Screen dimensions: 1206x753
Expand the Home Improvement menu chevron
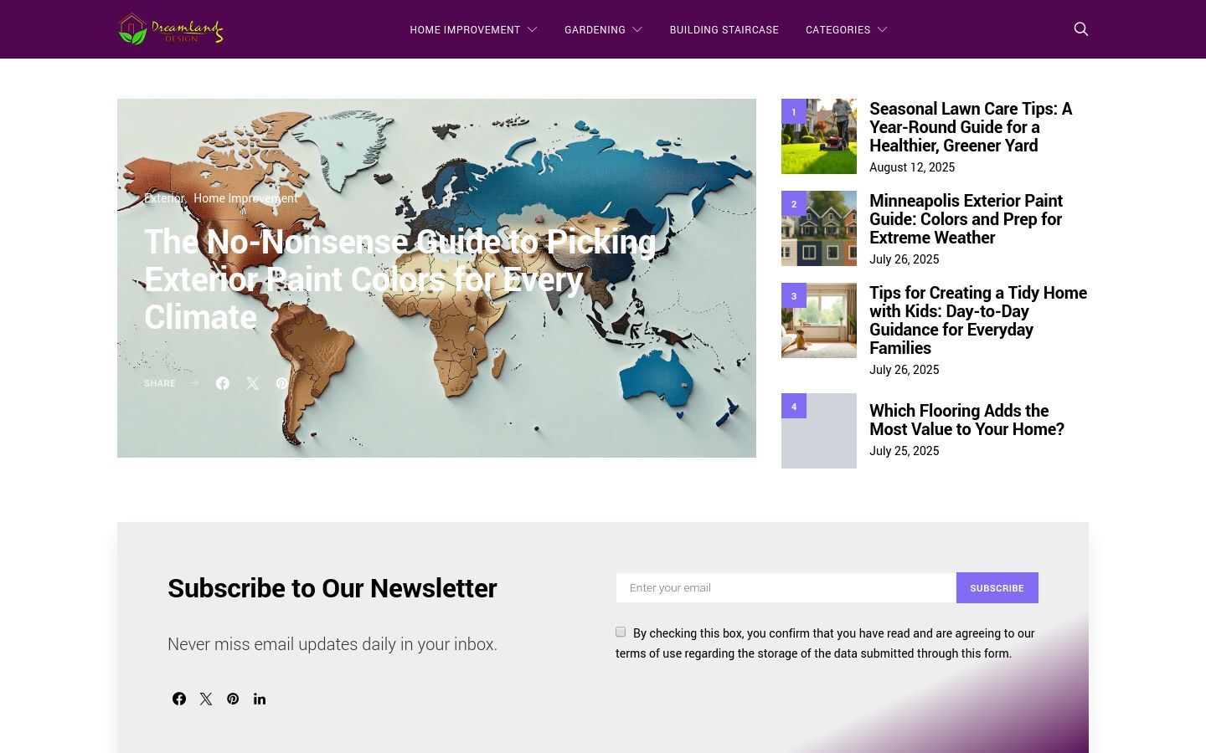coord(532,29)
